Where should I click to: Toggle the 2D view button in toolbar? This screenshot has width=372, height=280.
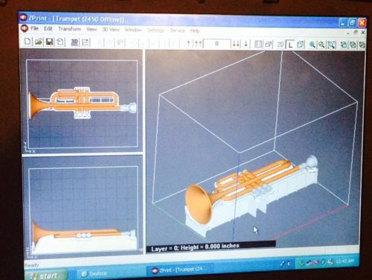[x=280, y=45]
